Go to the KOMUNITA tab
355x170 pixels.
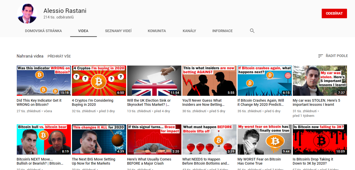tap(157, 31)
